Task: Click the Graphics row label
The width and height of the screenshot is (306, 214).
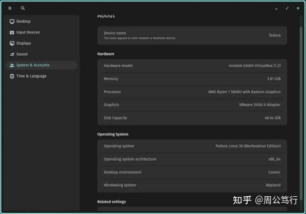Action: pyautogui.click(x=111, y=105)
